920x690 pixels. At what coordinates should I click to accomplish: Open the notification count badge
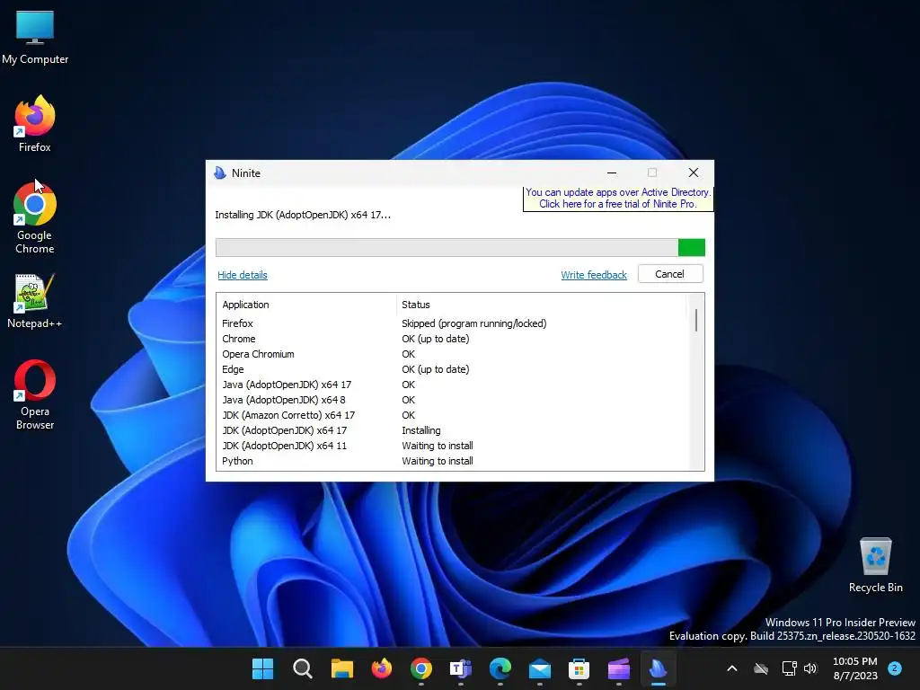[x=894, y=668]
